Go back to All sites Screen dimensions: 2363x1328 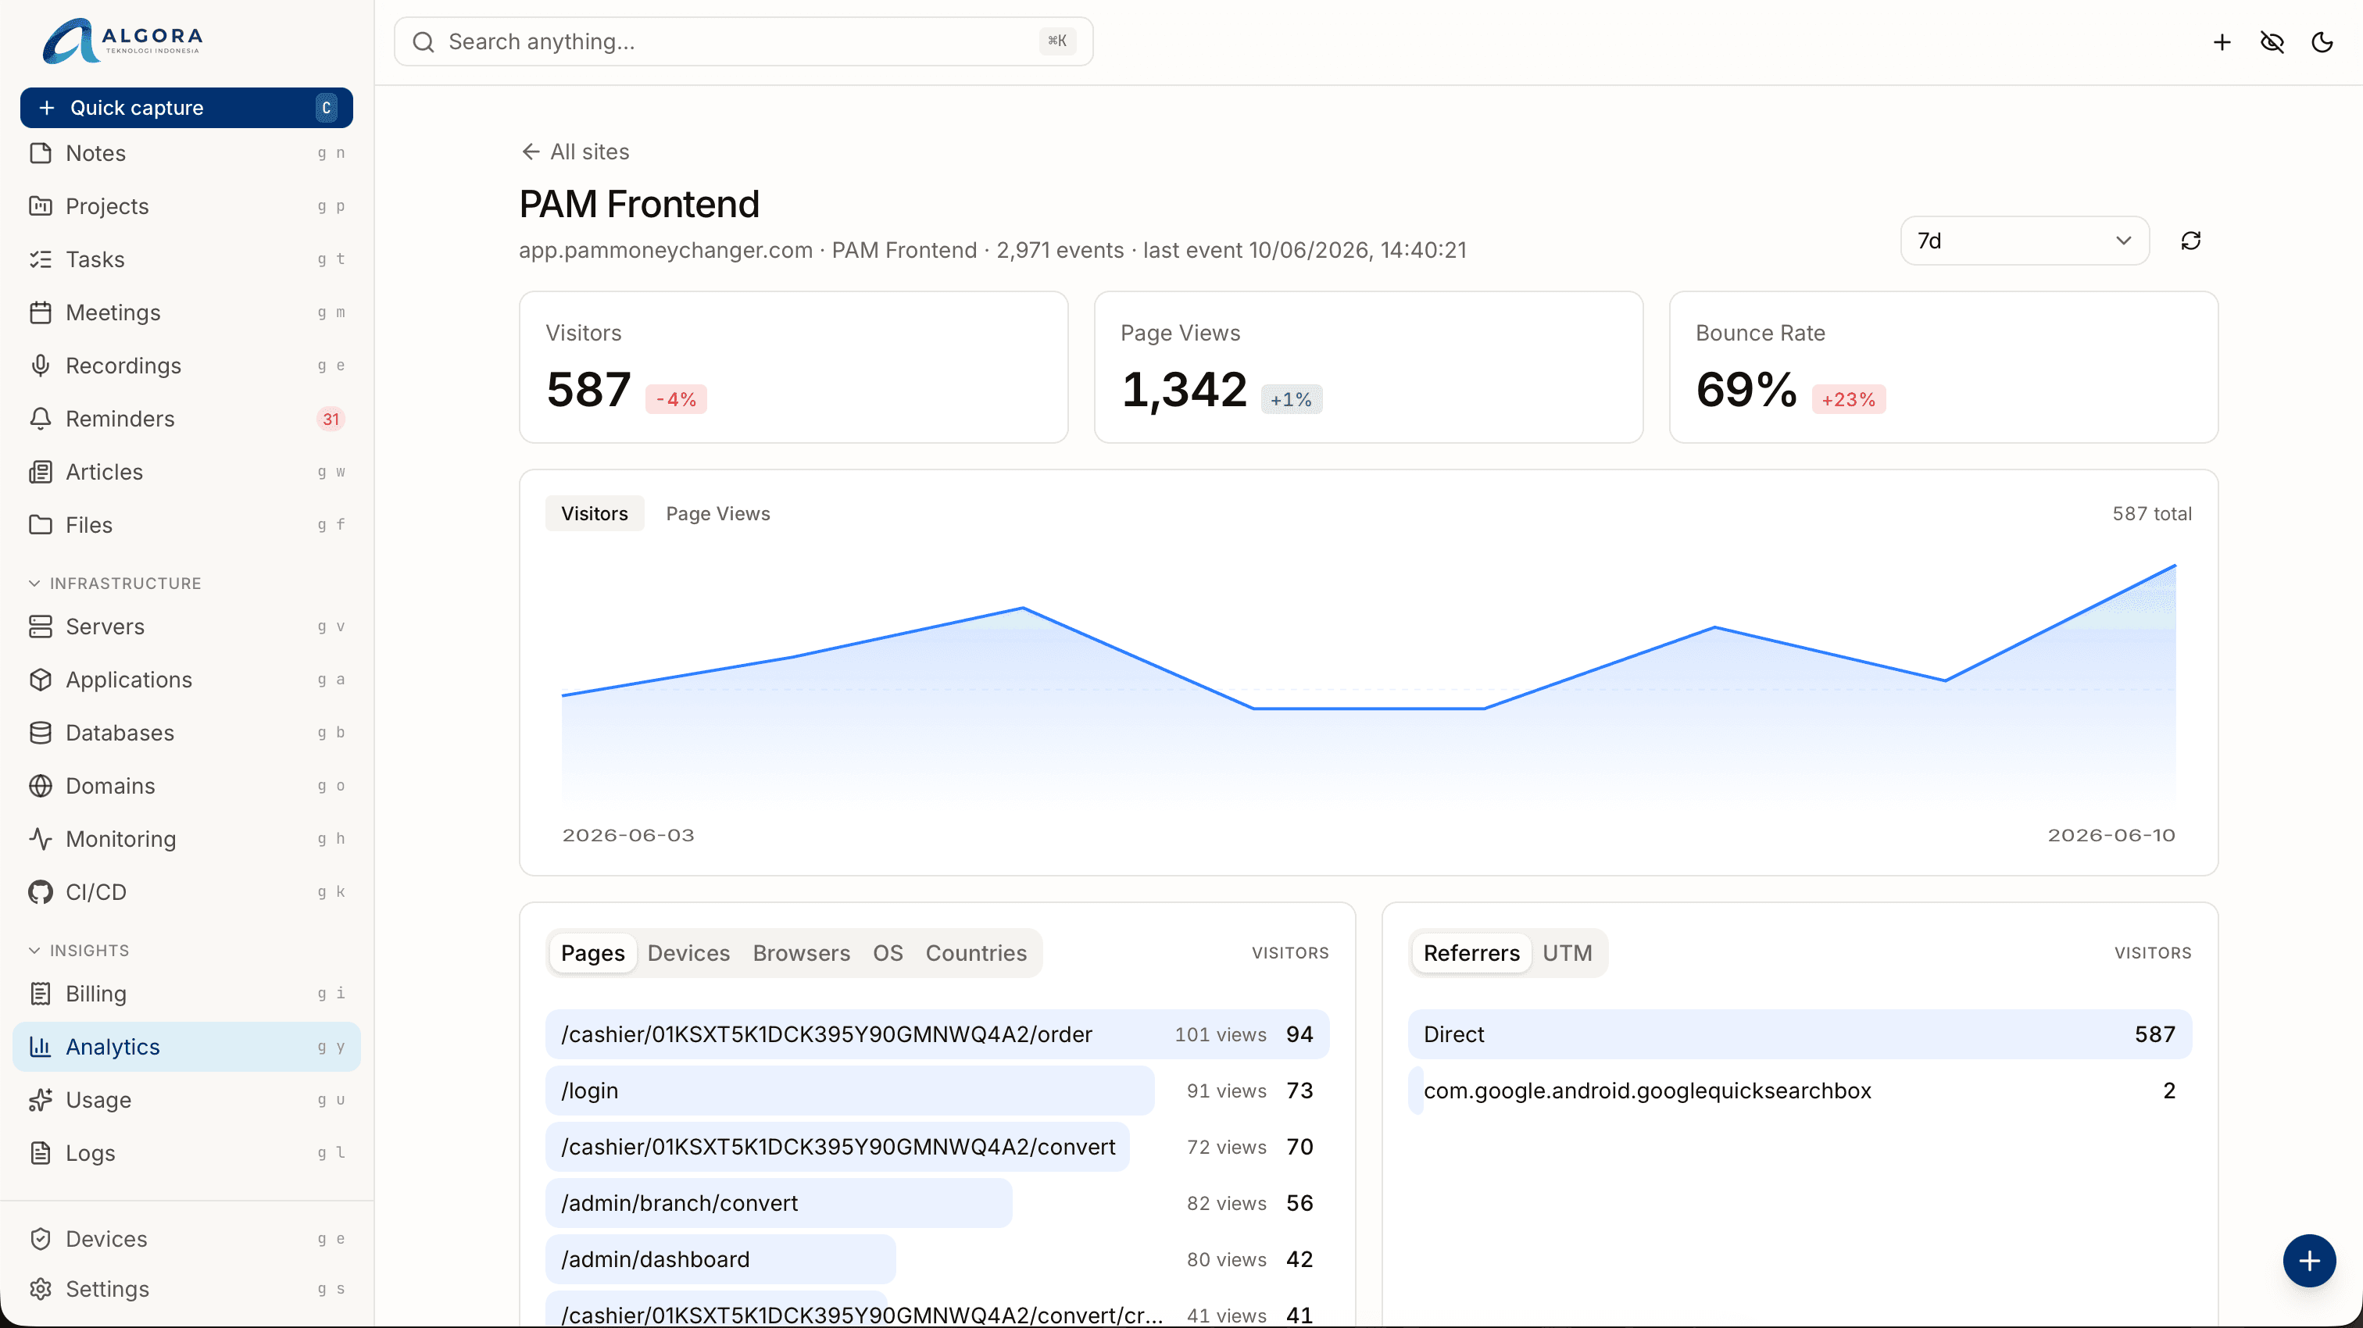click(x=575, y=152)
